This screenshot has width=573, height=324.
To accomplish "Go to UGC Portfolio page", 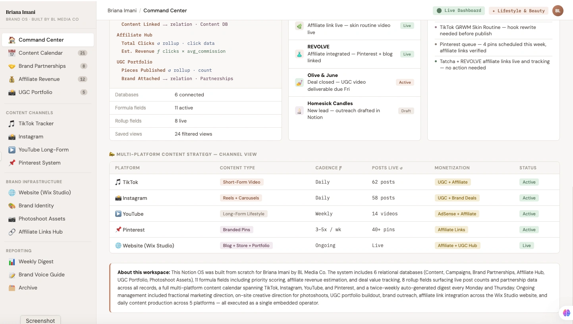I will 35,92.
